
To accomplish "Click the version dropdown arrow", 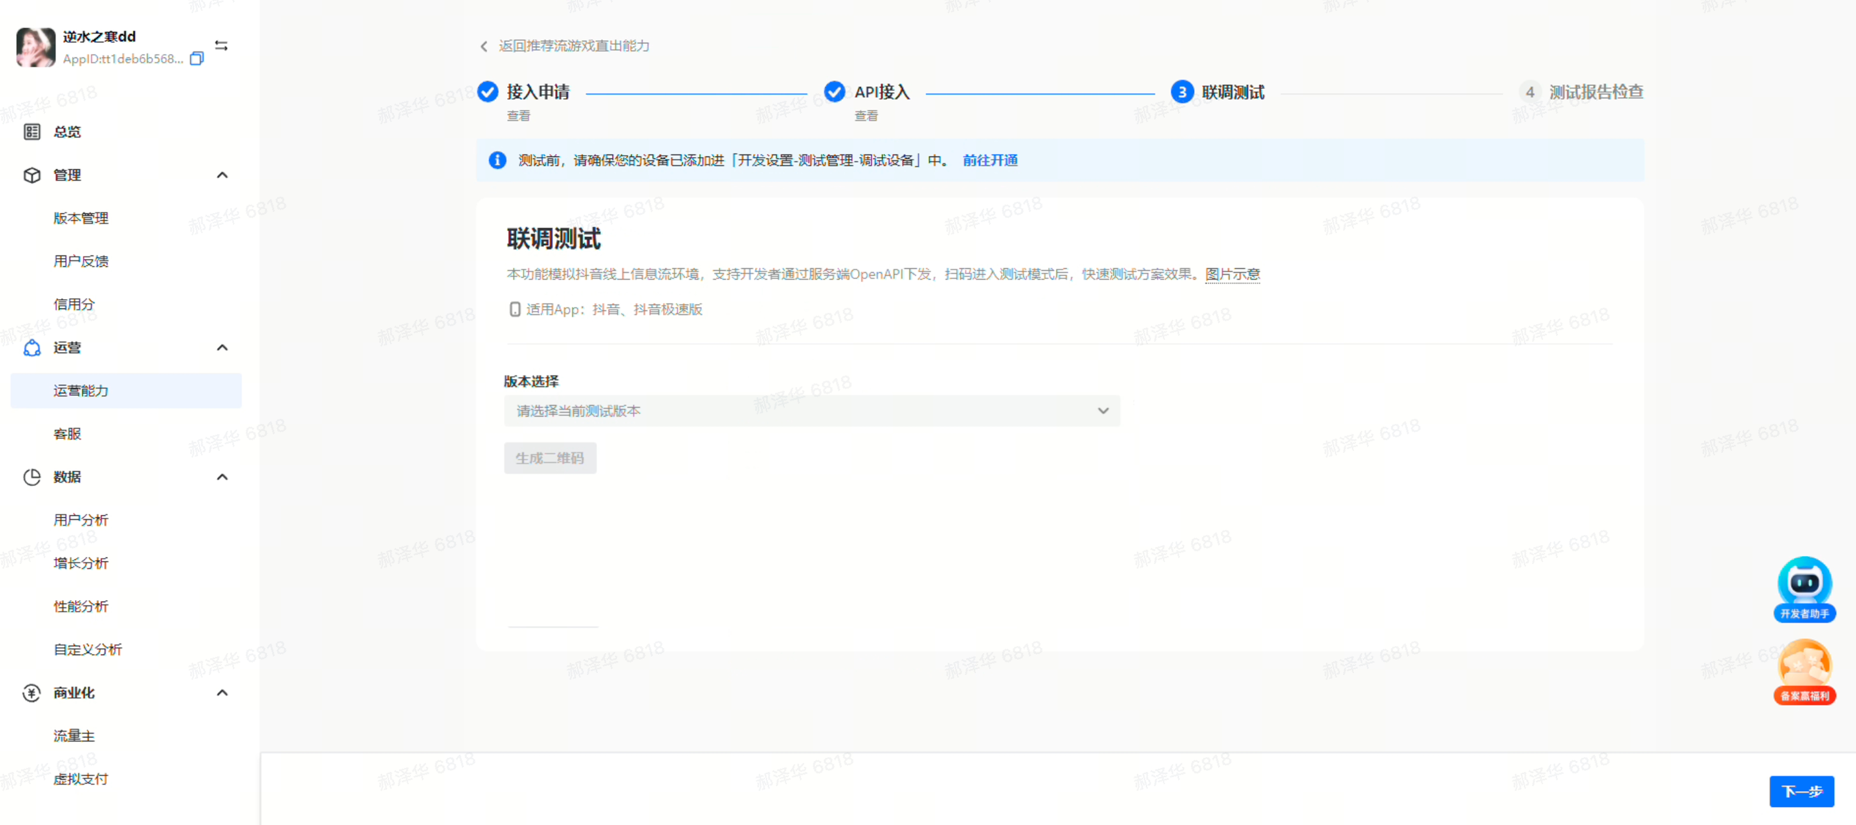I will click(x=1102, y=411).
